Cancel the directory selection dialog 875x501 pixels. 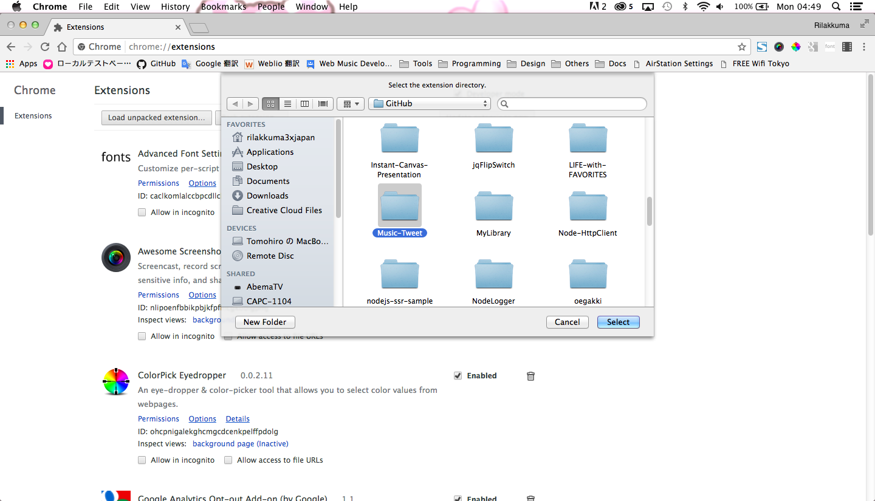pos(568,322)
